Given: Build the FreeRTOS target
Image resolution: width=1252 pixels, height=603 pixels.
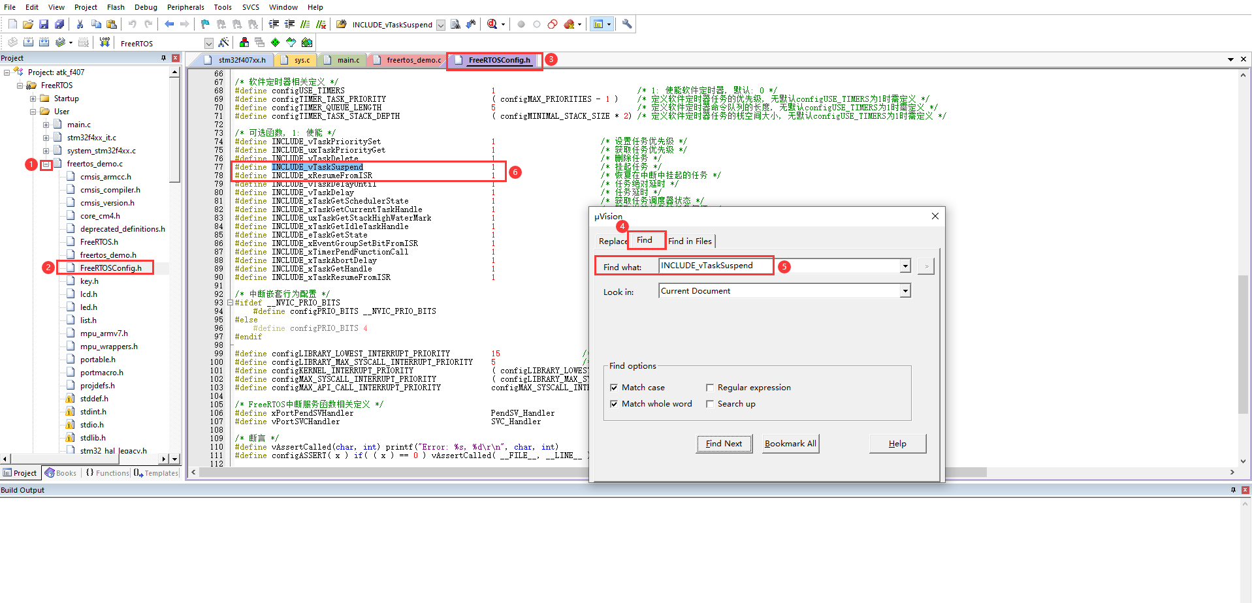Looking at the screenshot, I should click(x=28, y=42).
